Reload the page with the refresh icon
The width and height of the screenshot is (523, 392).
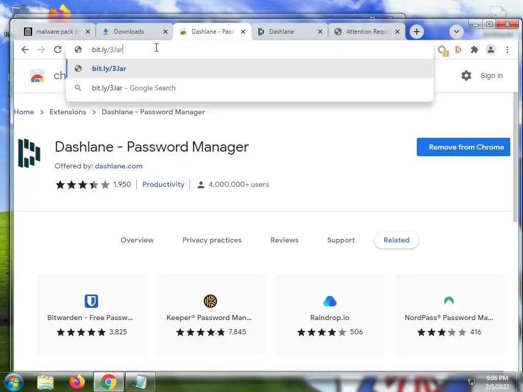tap(58, 50)
